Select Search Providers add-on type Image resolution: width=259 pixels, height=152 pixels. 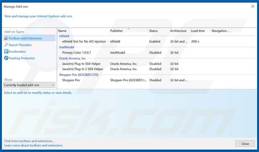coord(20,45)
